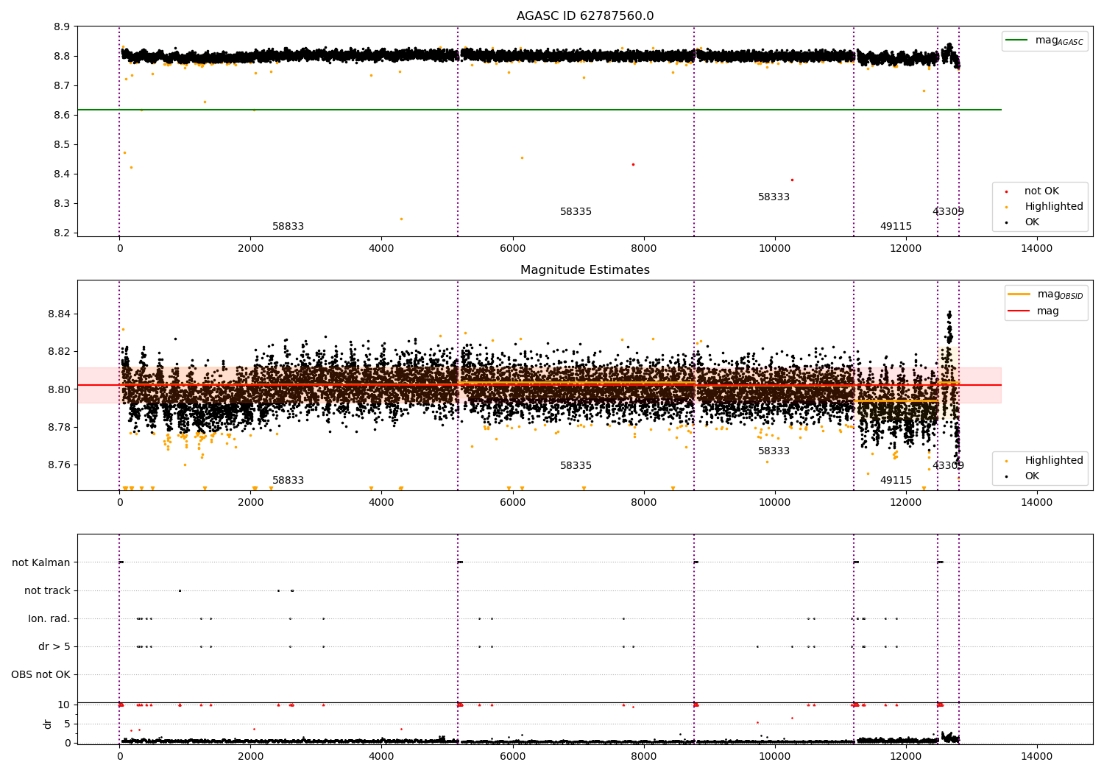The height and width of the screenshot is (773, 1104).
Task: Click the 10000 x-tick under the middle plot
Action: point(775,503)
